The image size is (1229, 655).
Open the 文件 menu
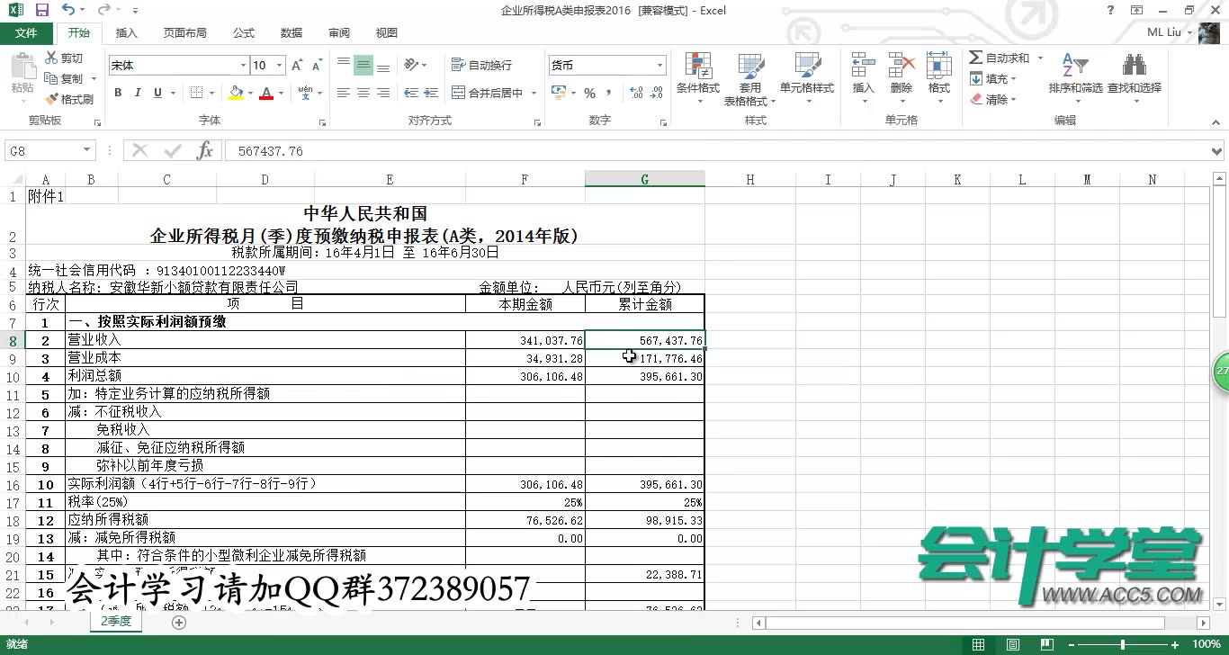[x=27, y=32]
